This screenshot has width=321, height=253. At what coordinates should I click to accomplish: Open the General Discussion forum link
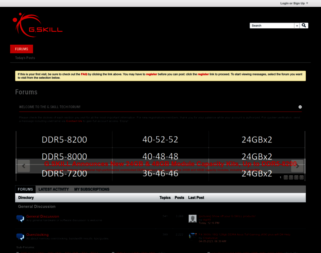[43, 216]
